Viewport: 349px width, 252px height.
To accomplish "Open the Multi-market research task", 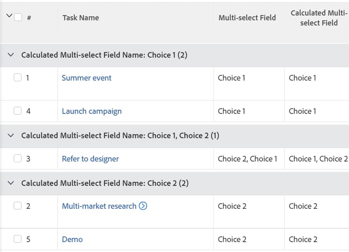I will (x=99, y=206).
